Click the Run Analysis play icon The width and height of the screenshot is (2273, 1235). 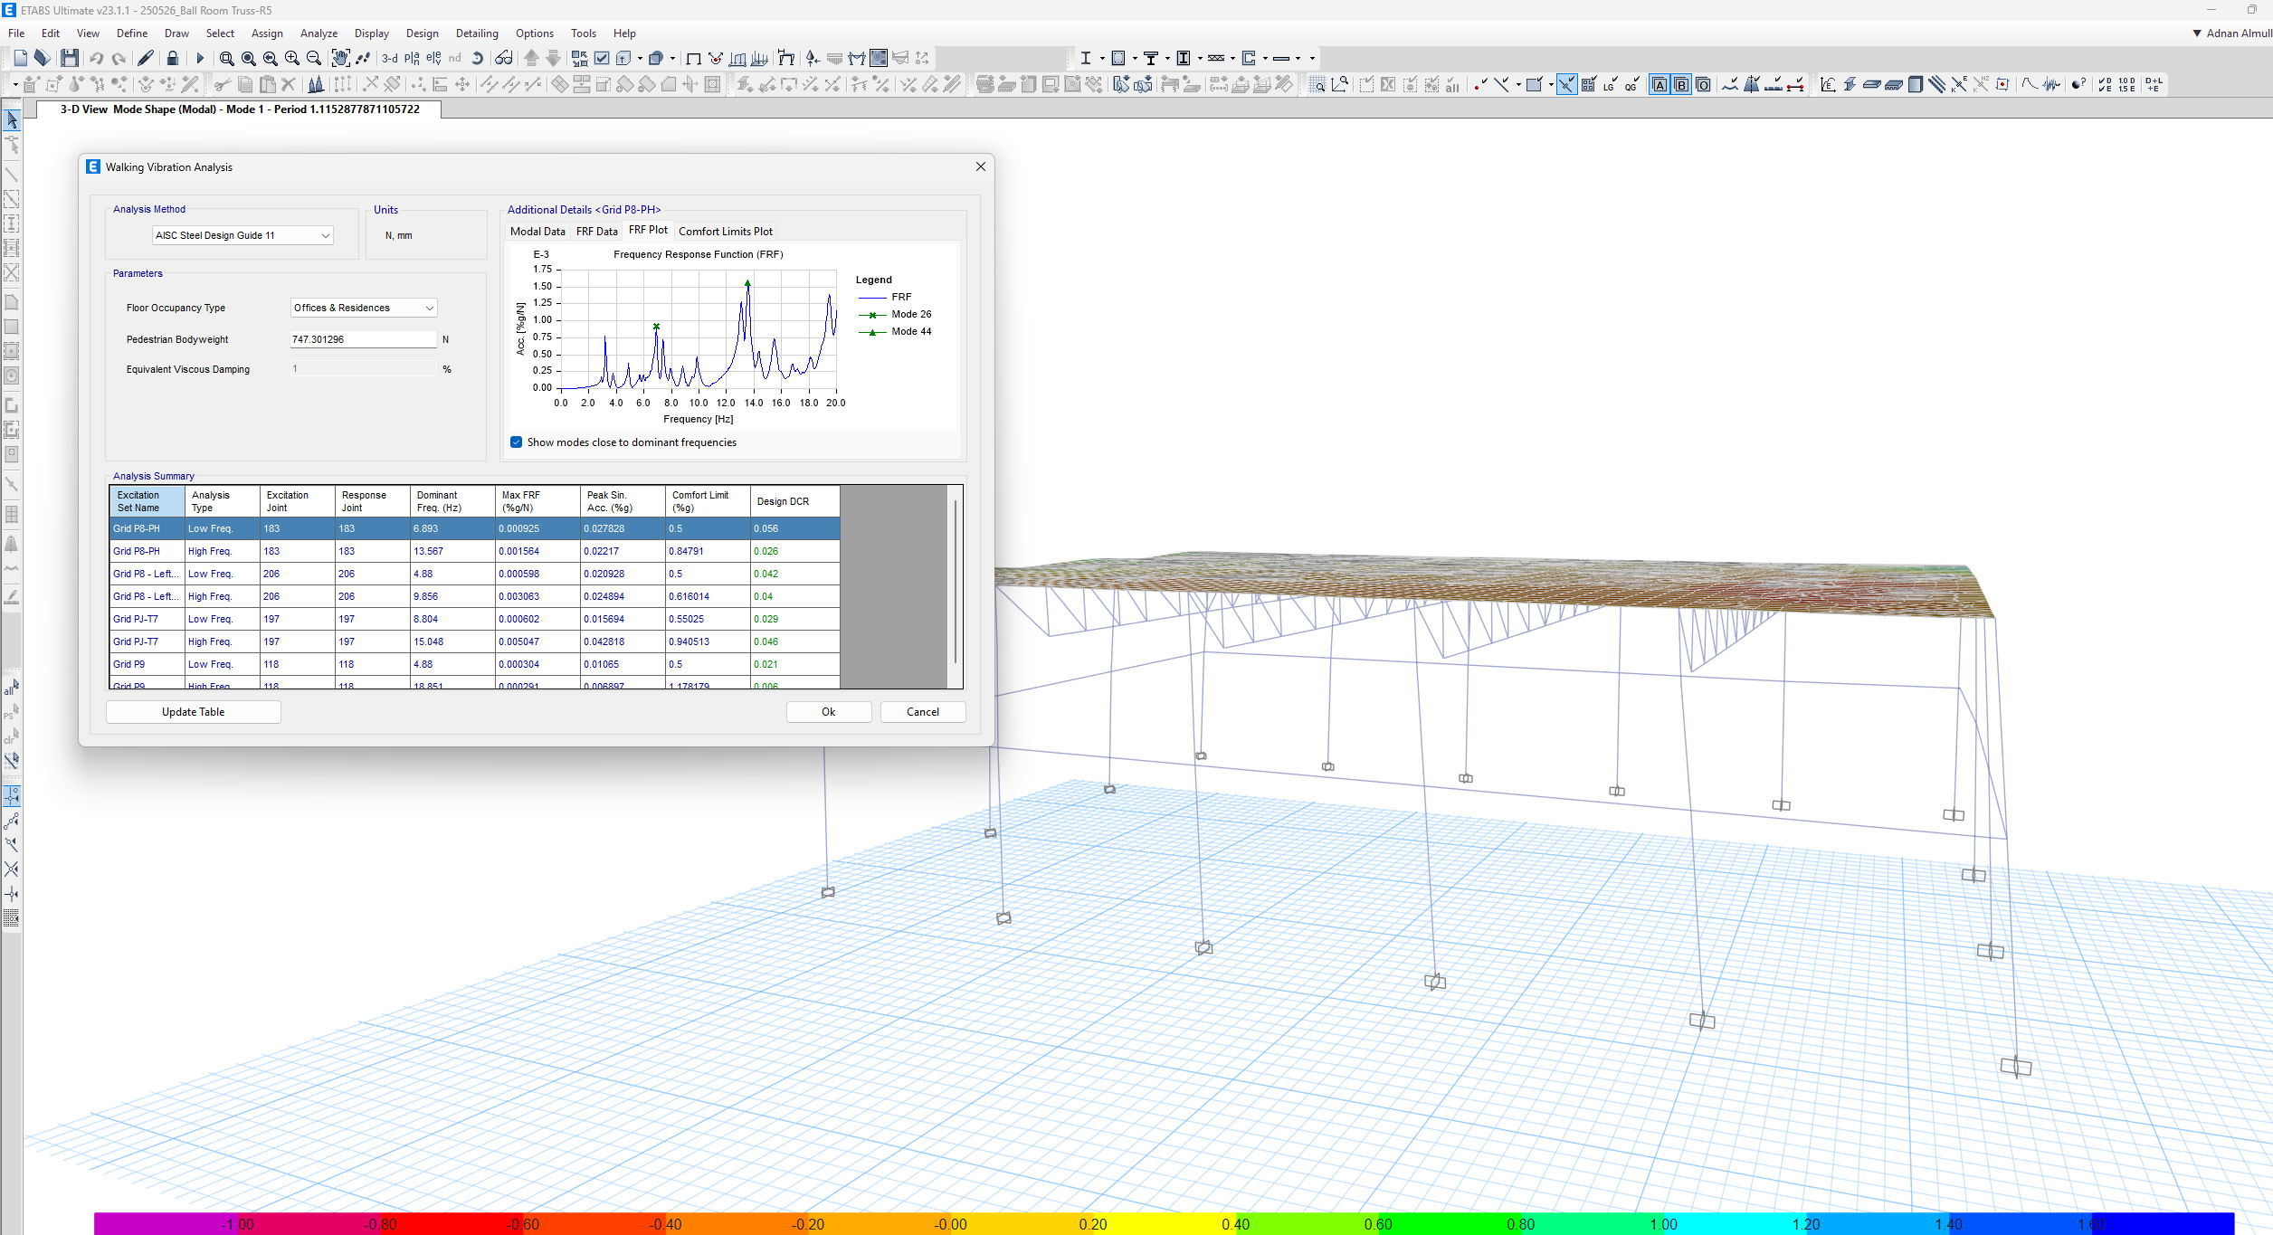click(200, 58)
